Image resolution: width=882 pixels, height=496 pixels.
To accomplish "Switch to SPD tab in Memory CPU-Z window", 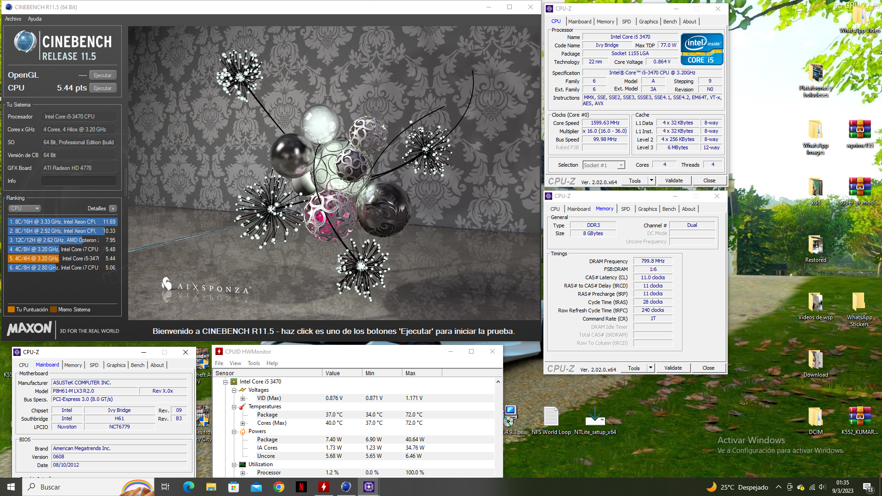I will [x=625, y=209].
